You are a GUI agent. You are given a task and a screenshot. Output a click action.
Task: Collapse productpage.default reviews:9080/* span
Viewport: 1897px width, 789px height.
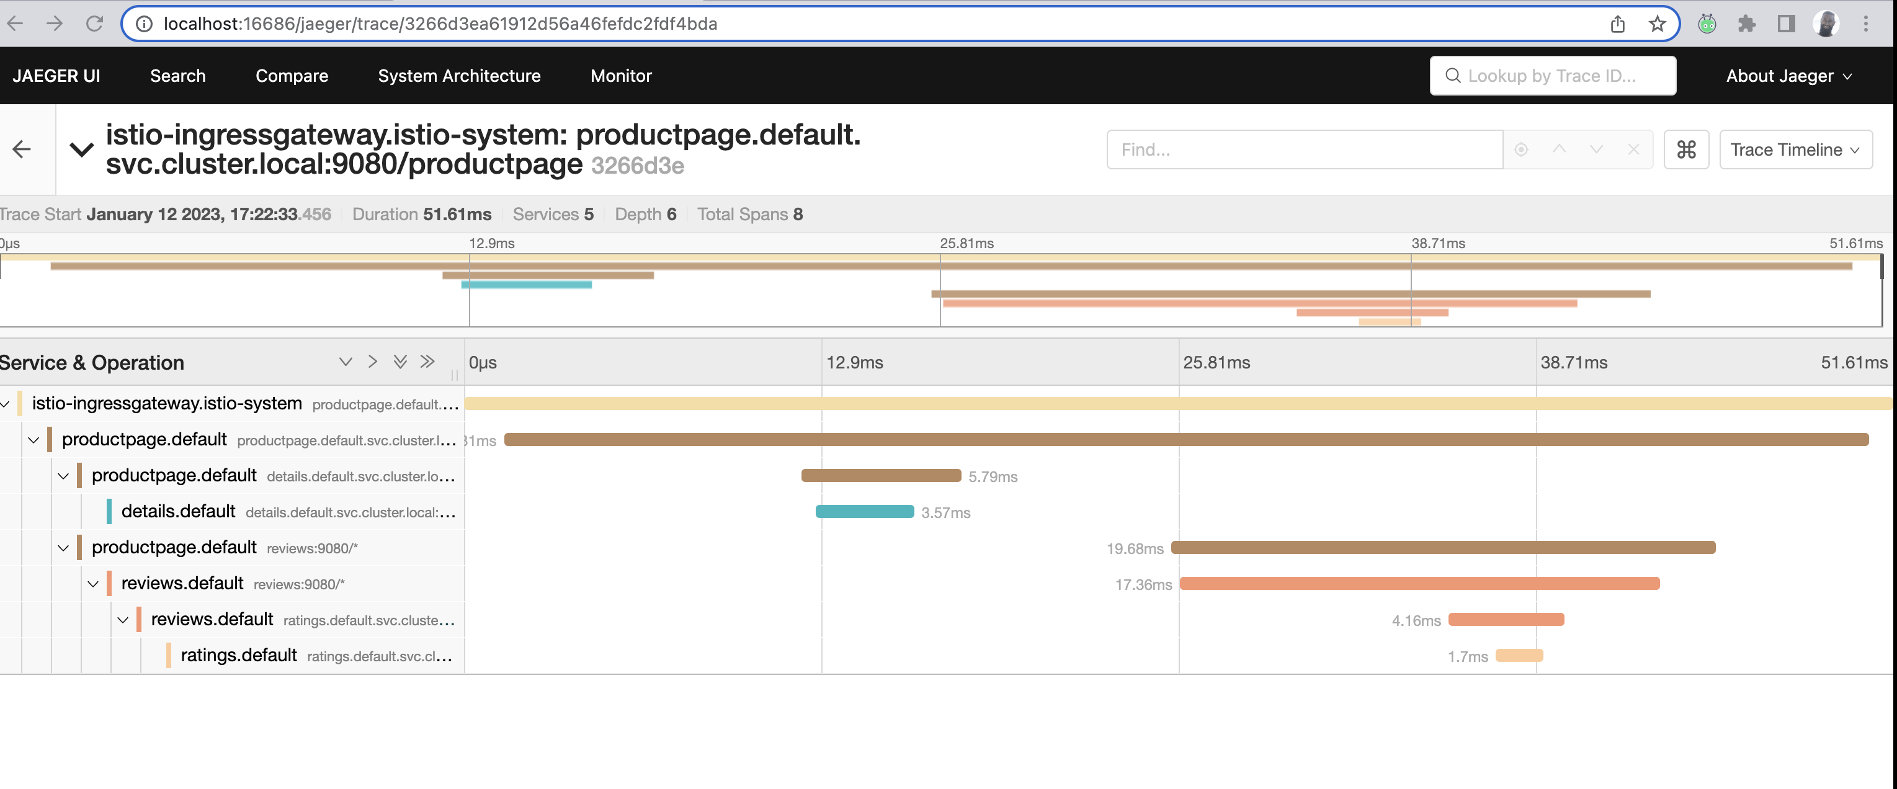[63, 548]
